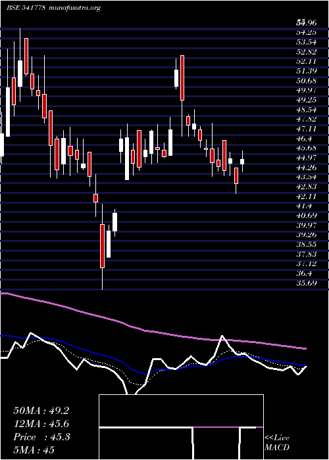
Task: Click the 5MA : 45 label
Action: click(34, 450)
